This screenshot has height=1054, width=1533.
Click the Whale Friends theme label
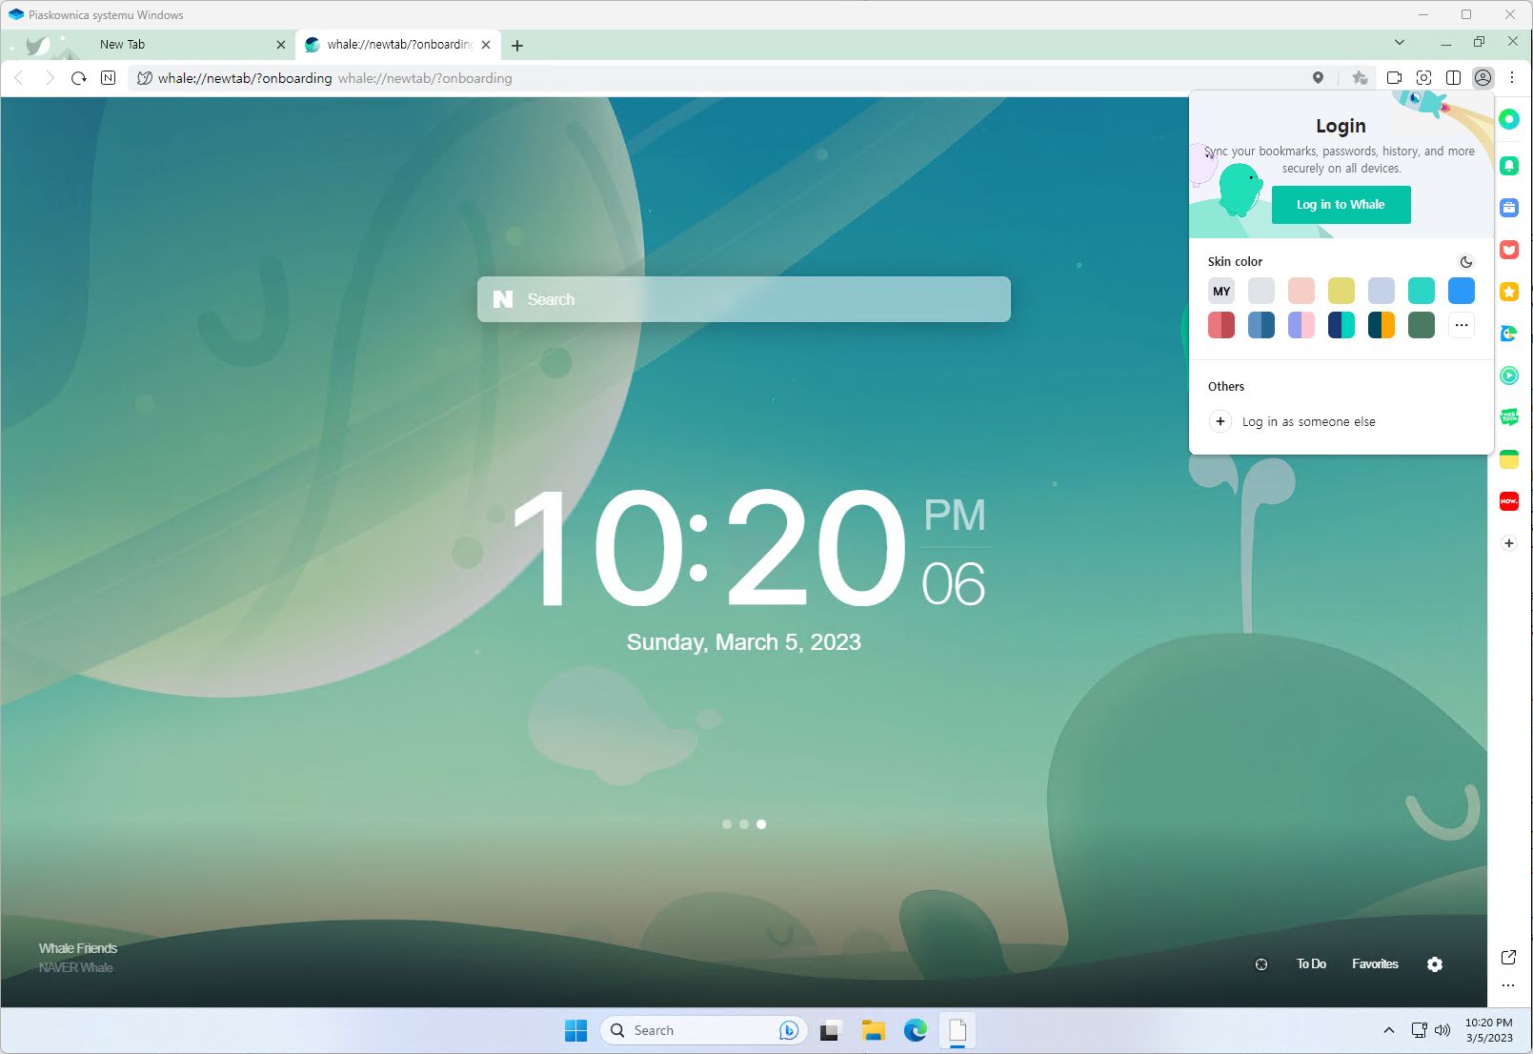click(x=78, y=948)
